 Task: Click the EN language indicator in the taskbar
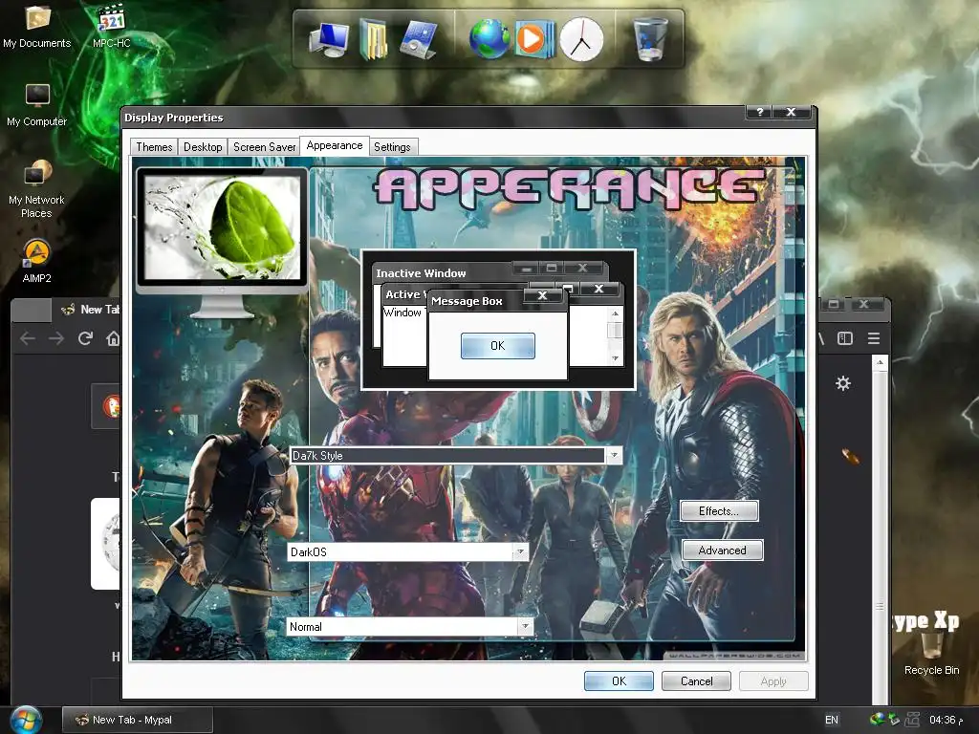[832, 720]
